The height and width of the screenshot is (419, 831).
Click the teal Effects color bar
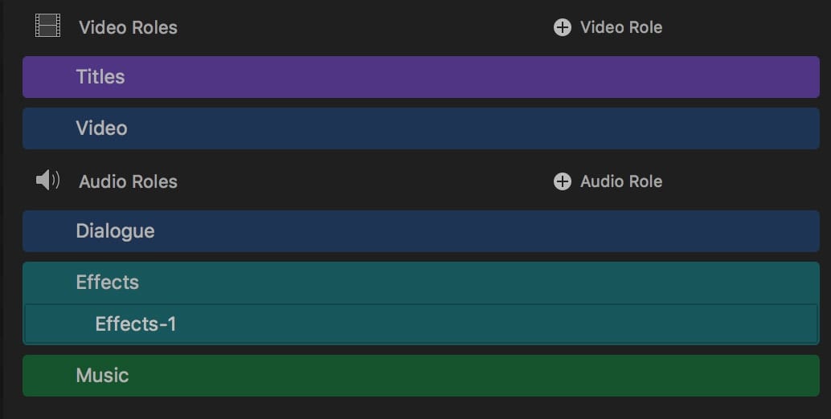click(x=482, y=283)
